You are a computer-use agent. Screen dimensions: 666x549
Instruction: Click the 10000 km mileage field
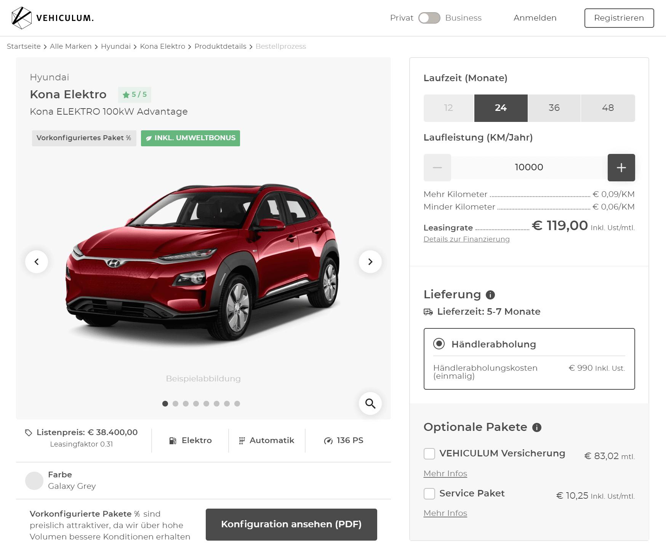click(529, 168)
